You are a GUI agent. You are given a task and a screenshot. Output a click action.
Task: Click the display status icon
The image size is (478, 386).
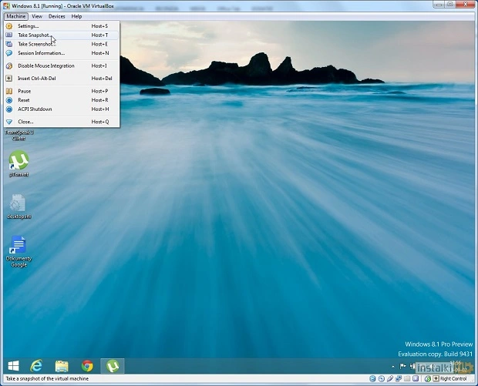click(x=416, y=379)
